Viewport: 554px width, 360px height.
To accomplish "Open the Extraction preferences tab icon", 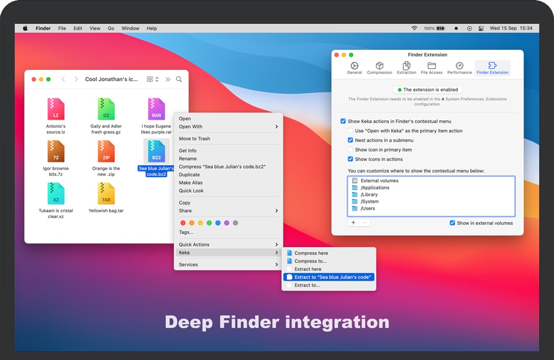I will click(406, 66).
